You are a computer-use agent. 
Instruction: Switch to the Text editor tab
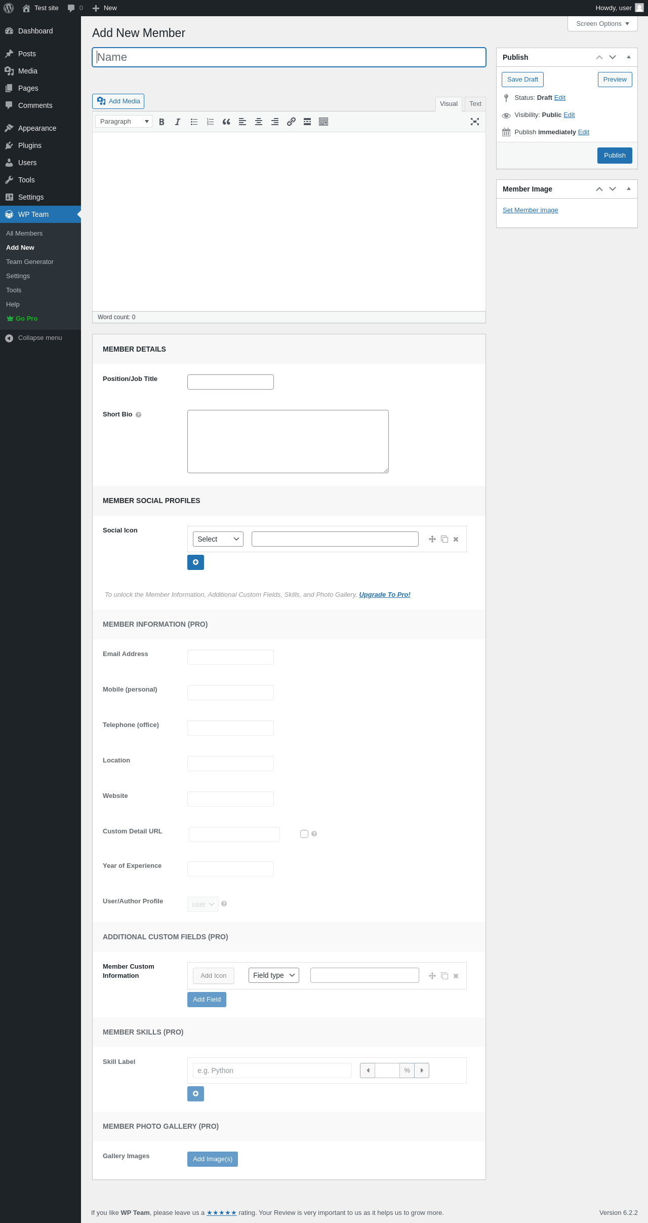tap(475, 104)
